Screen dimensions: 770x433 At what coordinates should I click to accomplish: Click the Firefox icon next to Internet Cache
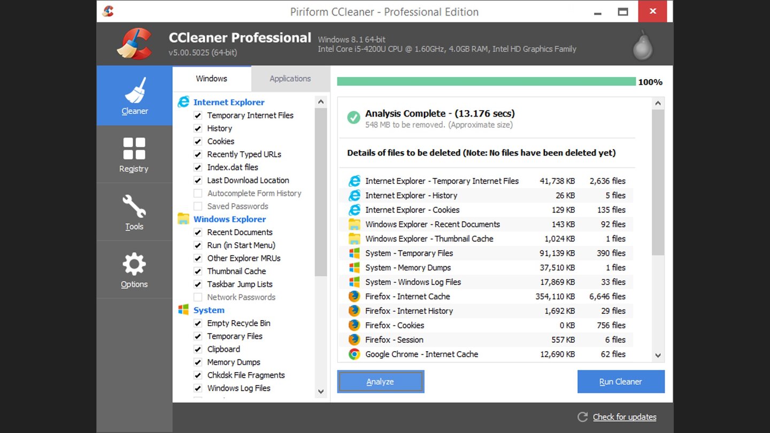click(x=355, y=296)
